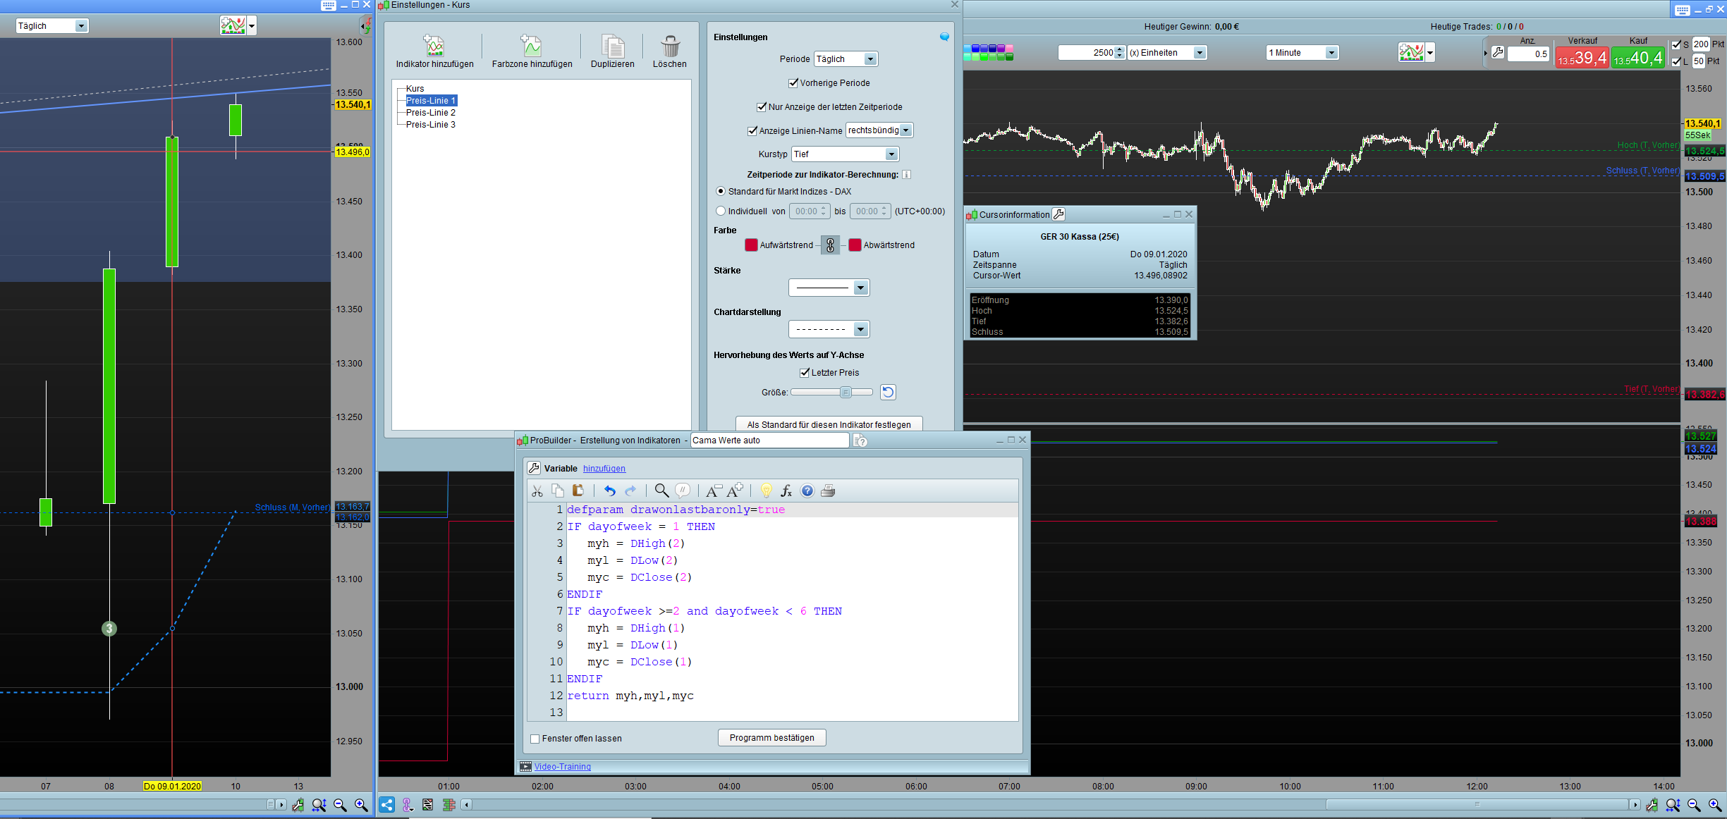Toggle the Vorherige Periode checkbox
Image resolution: width=1727 pixels, height=819 pixels.
(x=793, y=83)
